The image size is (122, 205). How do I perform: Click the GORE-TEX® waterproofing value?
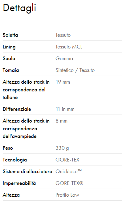(69, 183)
